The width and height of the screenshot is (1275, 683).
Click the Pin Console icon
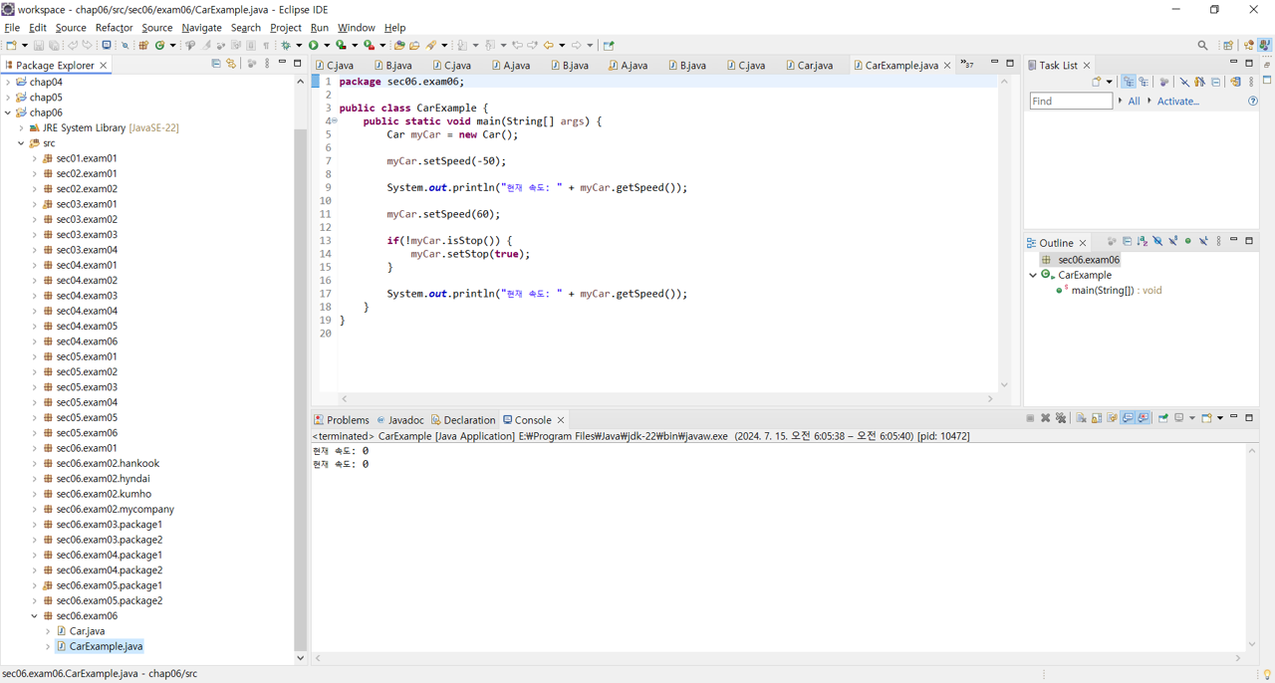[x=1162, y=418]
